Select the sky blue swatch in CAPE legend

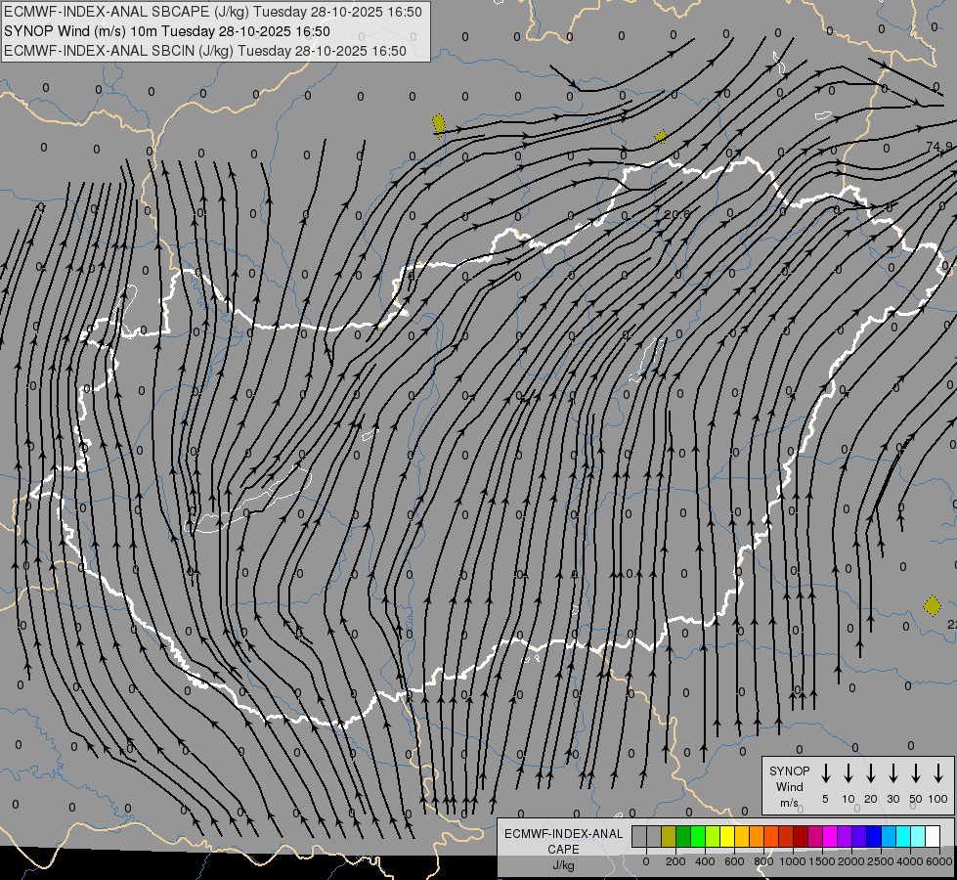coord(890,836)
